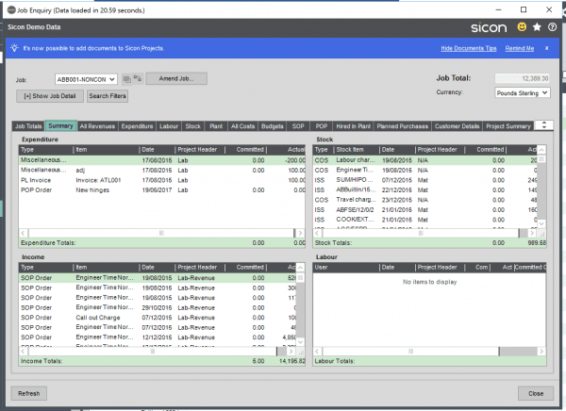Select the PL Invoice expenditure row
The width and height of the screenshot is (566, 411).
(162, 180)
